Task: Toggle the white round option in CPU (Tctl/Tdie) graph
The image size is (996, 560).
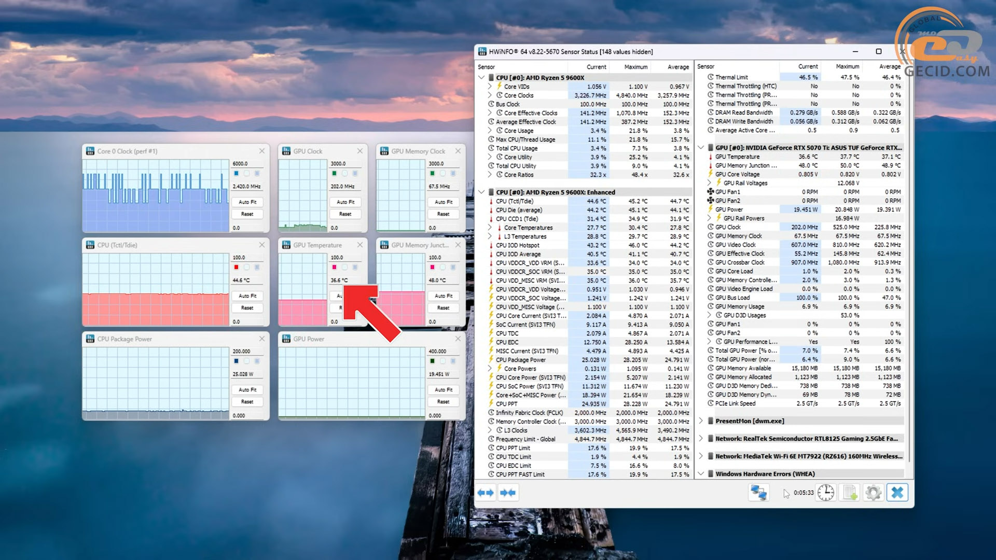Action: coord(247,268)
